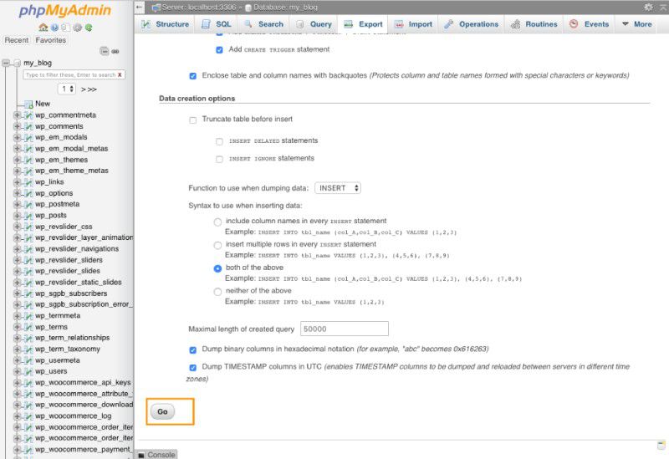Click the wp_em_modals table icon

28,137
